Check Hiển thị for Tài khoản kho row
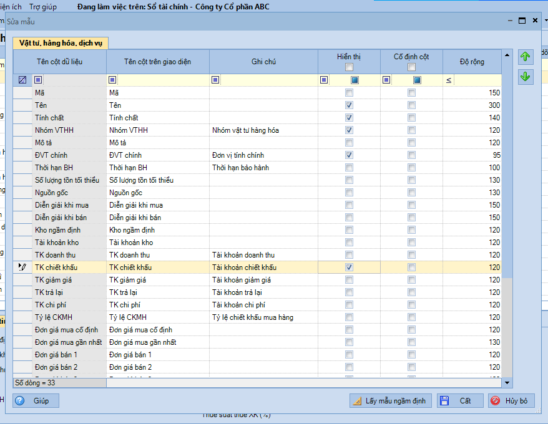This screenshot has width=548, height=424. click(349, 243)
